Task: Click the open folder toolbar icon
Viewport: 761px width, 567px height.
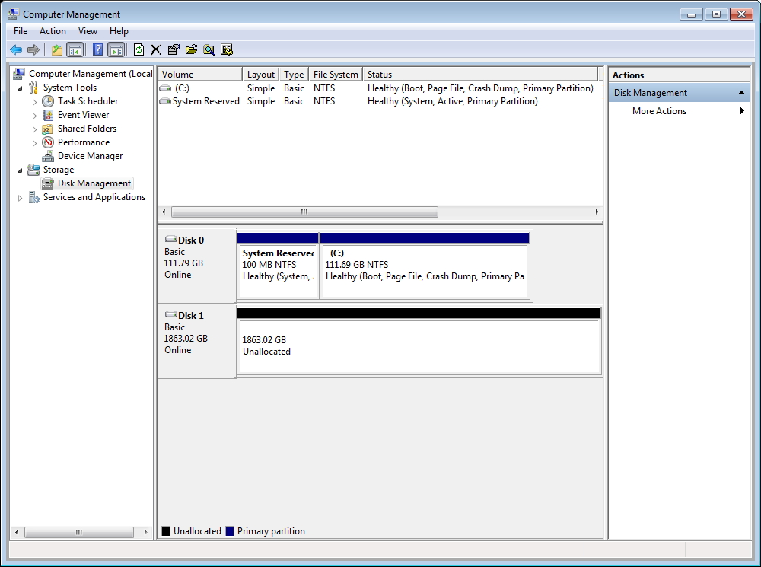Action: [191, 49]
